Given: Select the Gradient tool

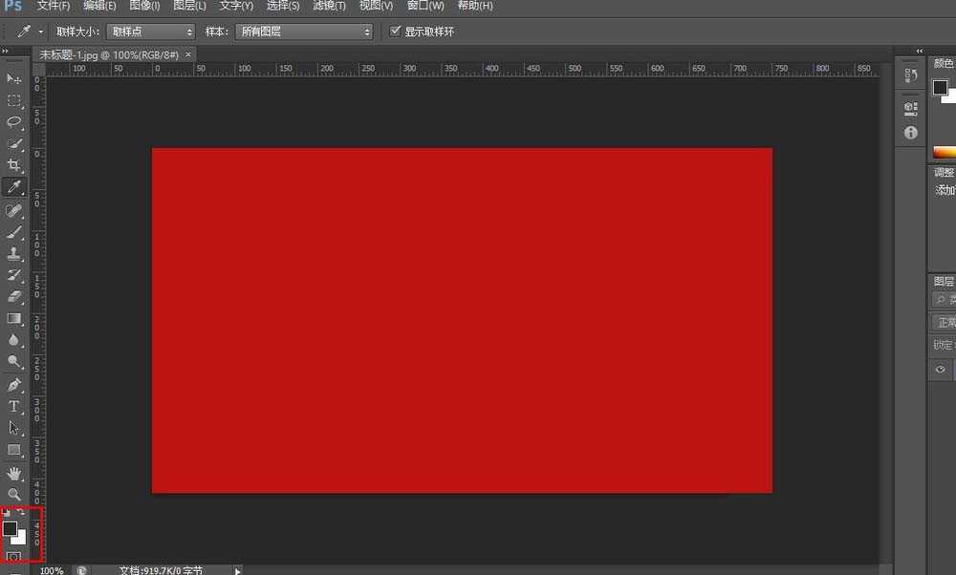Looking at the screenshot, I should [14, 318].
